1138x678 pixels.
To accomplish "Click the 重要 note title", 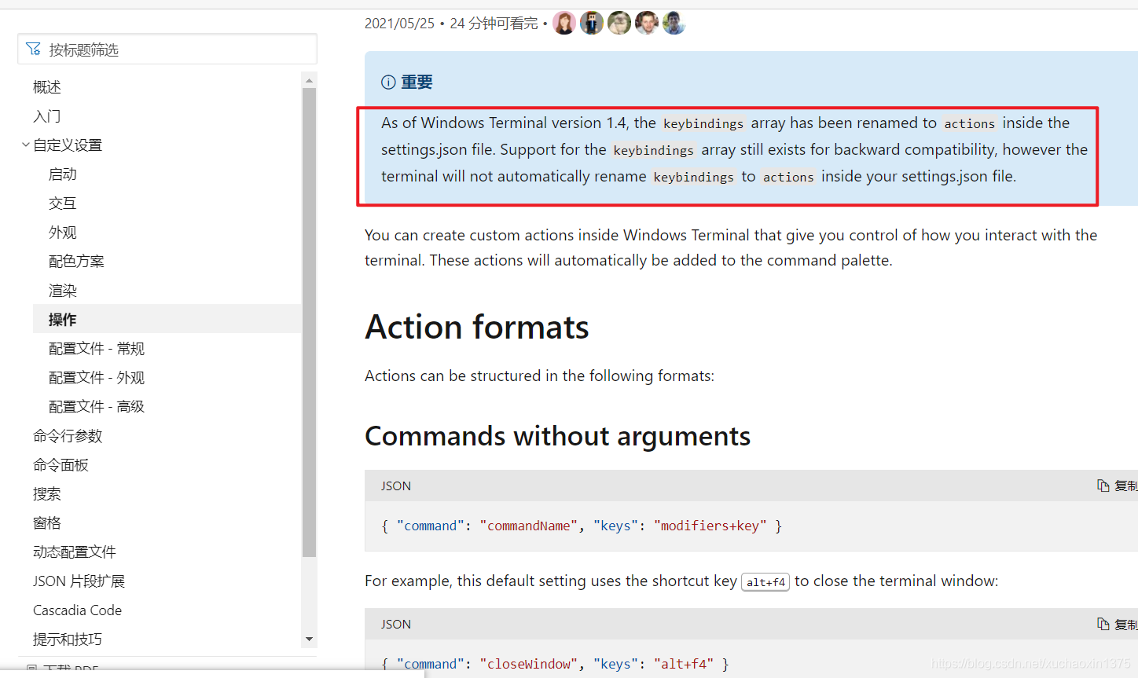I will tap(417, 82).
